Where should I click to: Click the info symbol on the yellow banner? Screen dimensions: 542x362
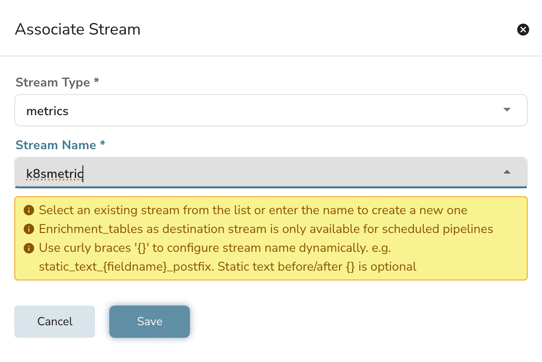pos(29,210)
